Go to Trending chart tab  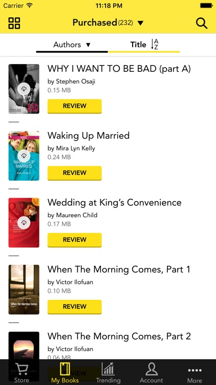tap(108, 373)
